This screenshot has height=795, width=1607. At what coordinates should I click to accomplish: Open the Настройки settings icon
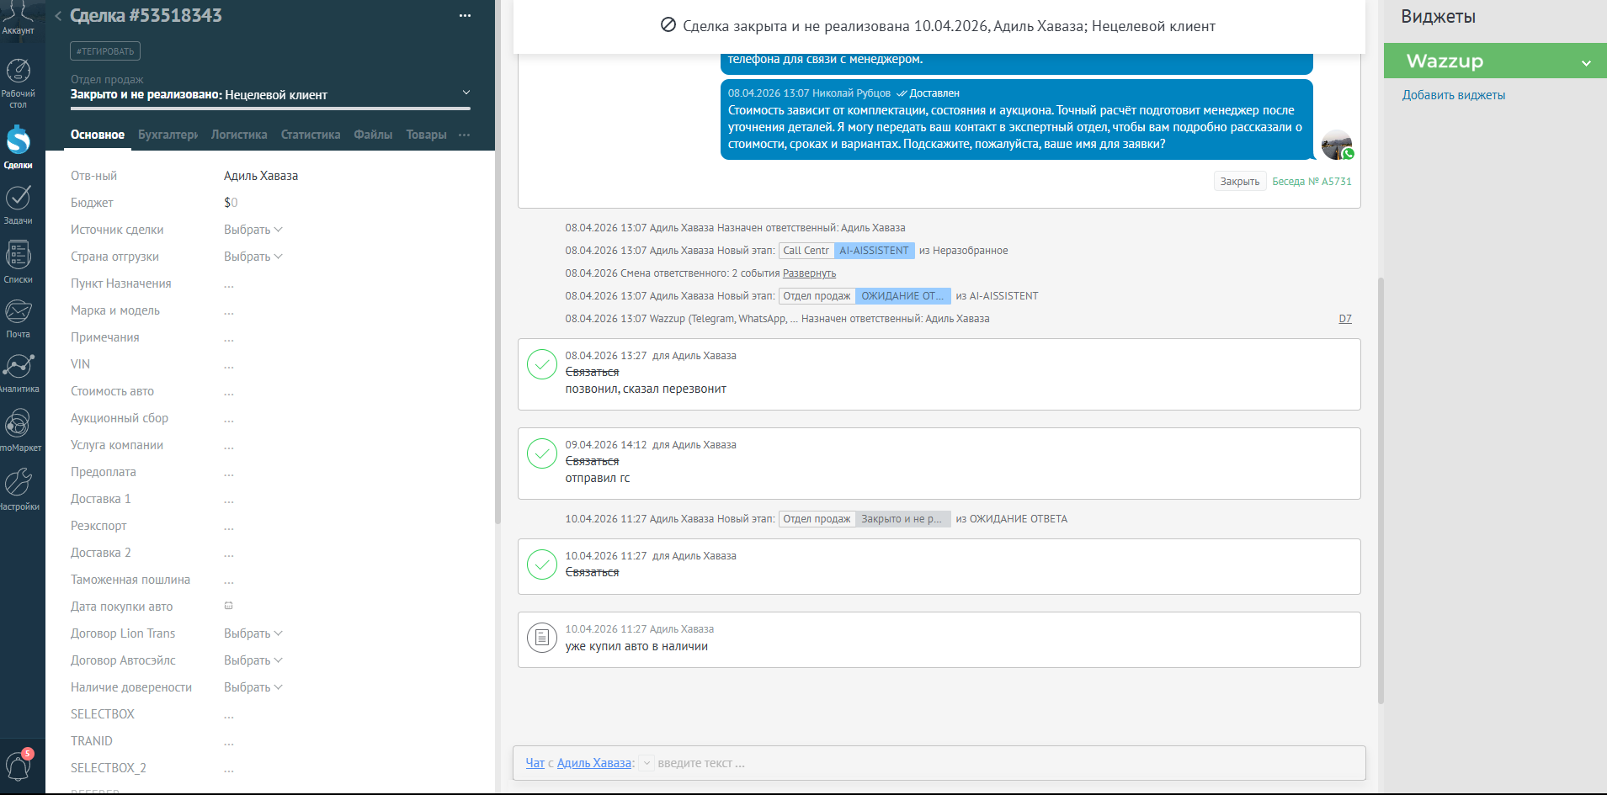coord(18,489)
